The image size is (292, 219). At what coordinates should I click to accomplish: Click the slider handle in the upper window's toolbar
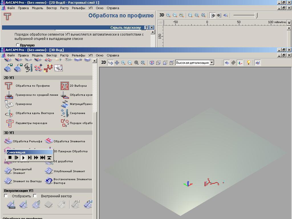[256, 15]
